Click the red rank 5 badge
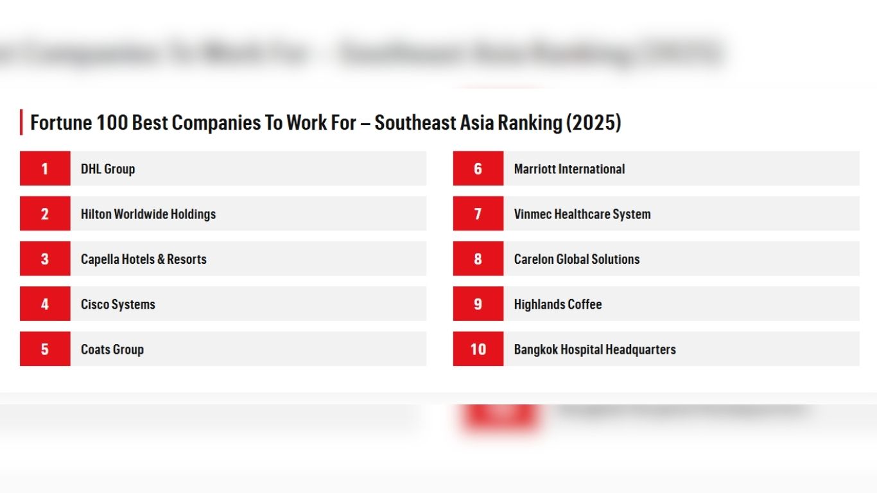Image resolution: width=877 pixels, height=493 pixels. coord(45,349)
